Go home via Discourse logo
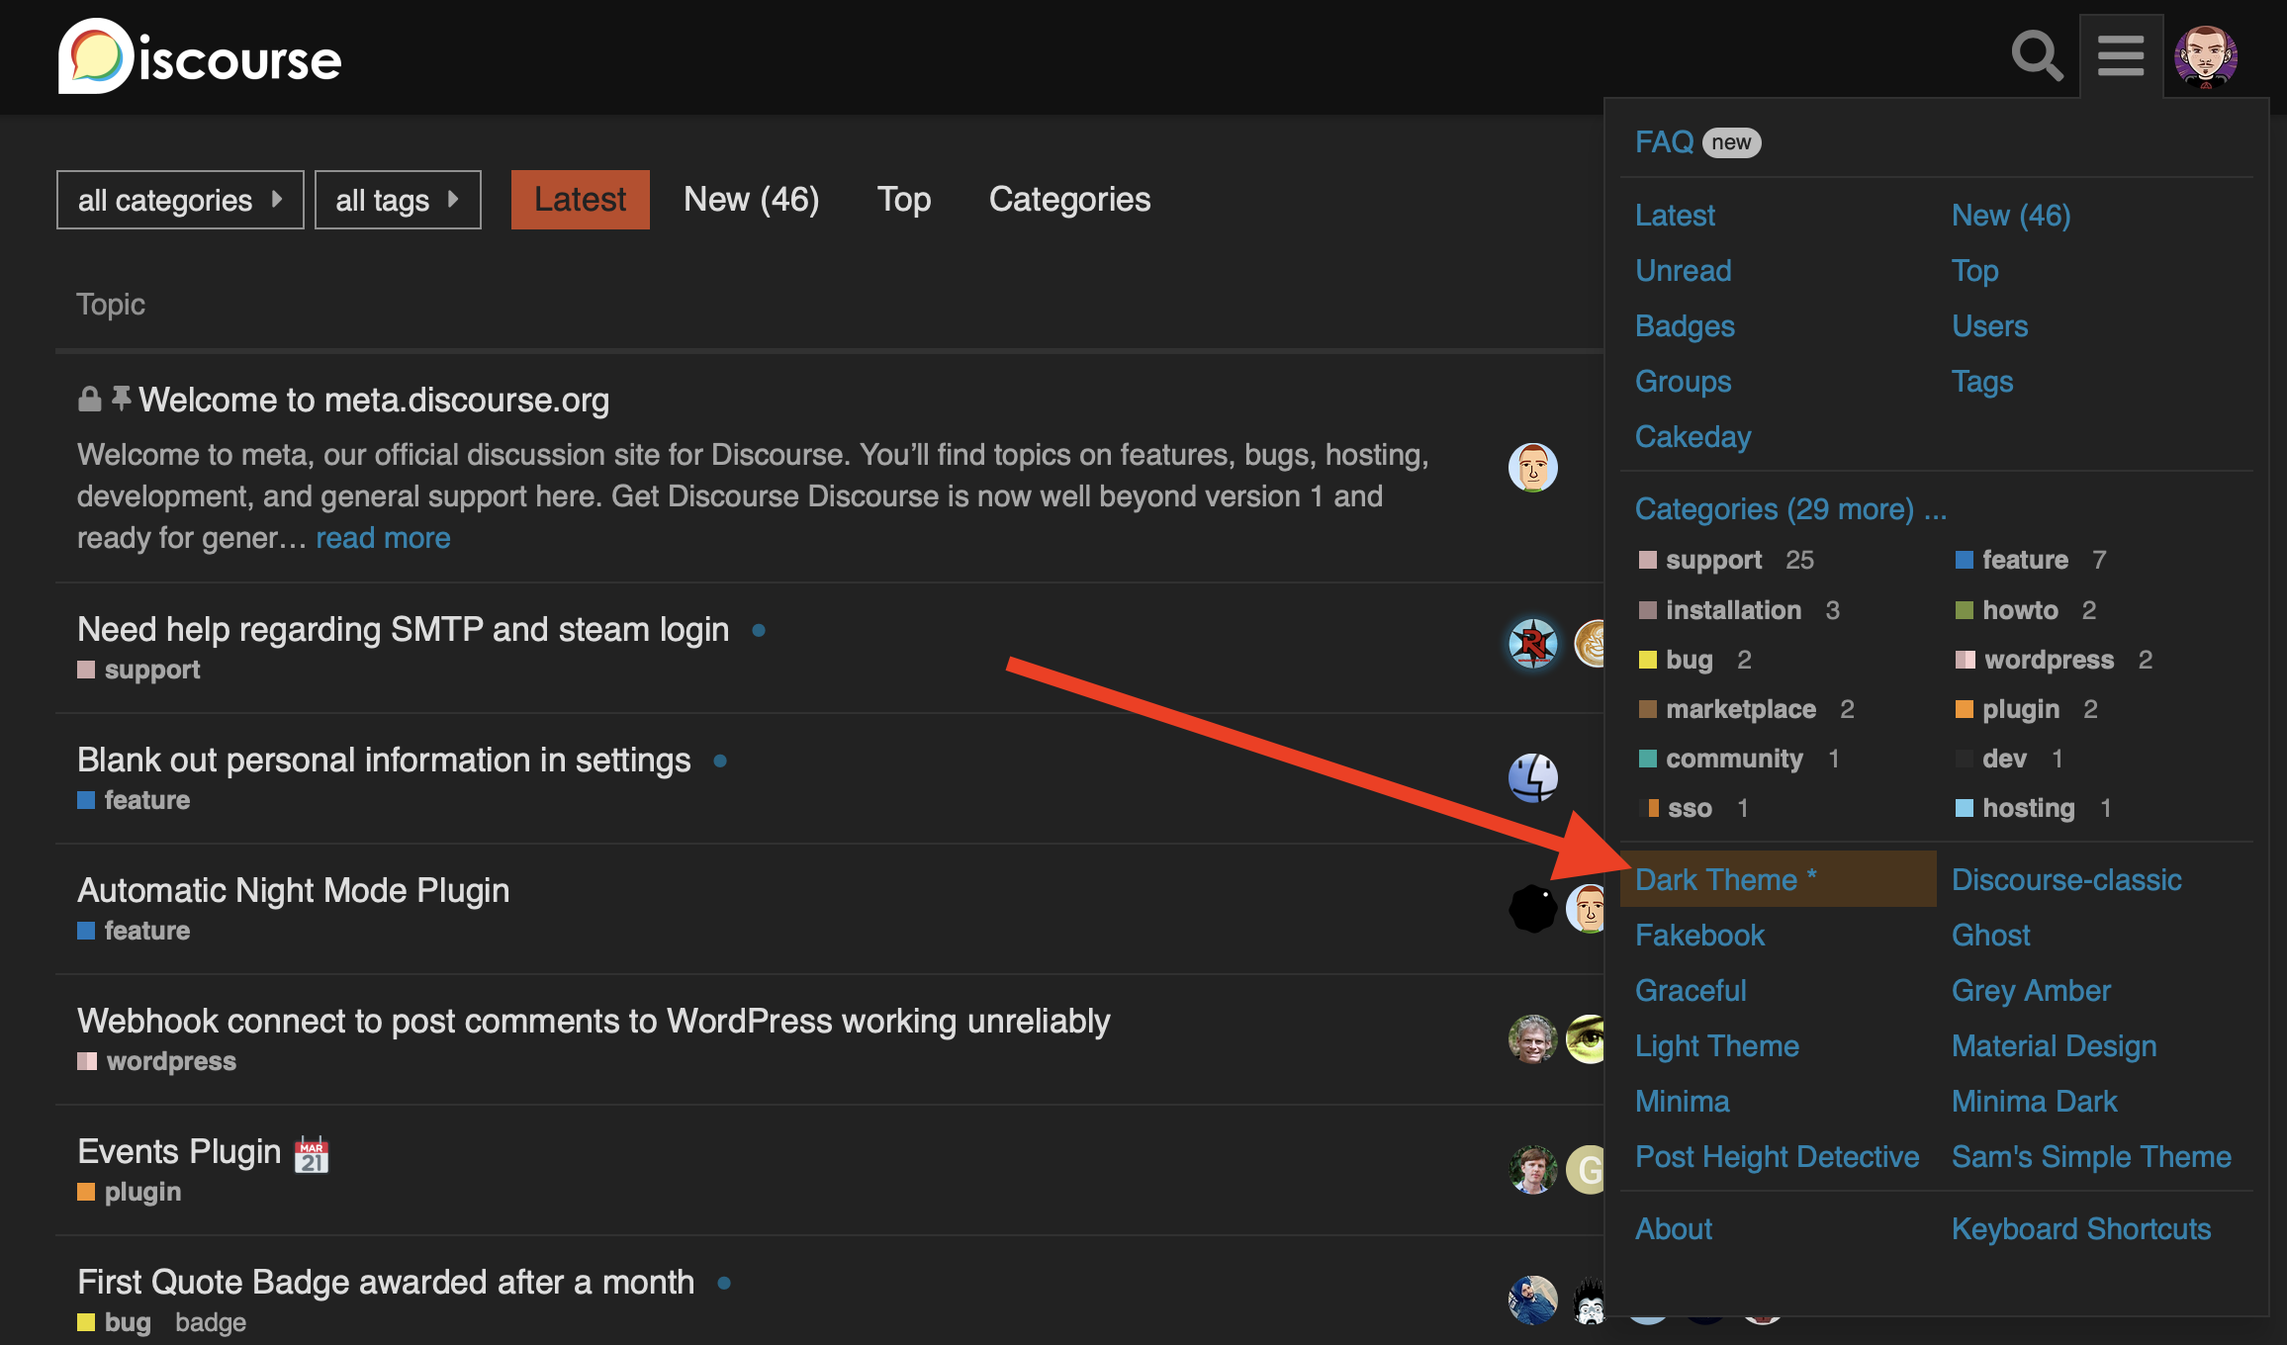2287x1345 pixels. coord(200,56)
